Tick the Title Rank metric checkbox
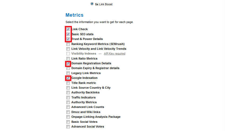This screenshot has width=225, height=131. (68, 83)
